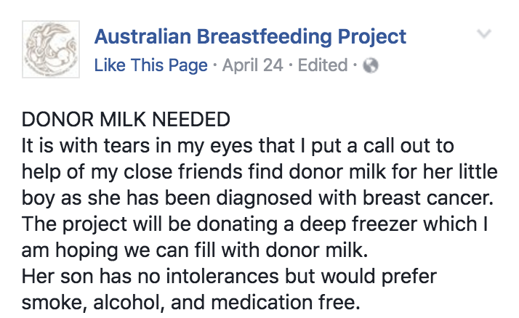The image size is (519, 318).
Task: Click the word 'diagnosed' in the post body
Action: coord(264,199)
